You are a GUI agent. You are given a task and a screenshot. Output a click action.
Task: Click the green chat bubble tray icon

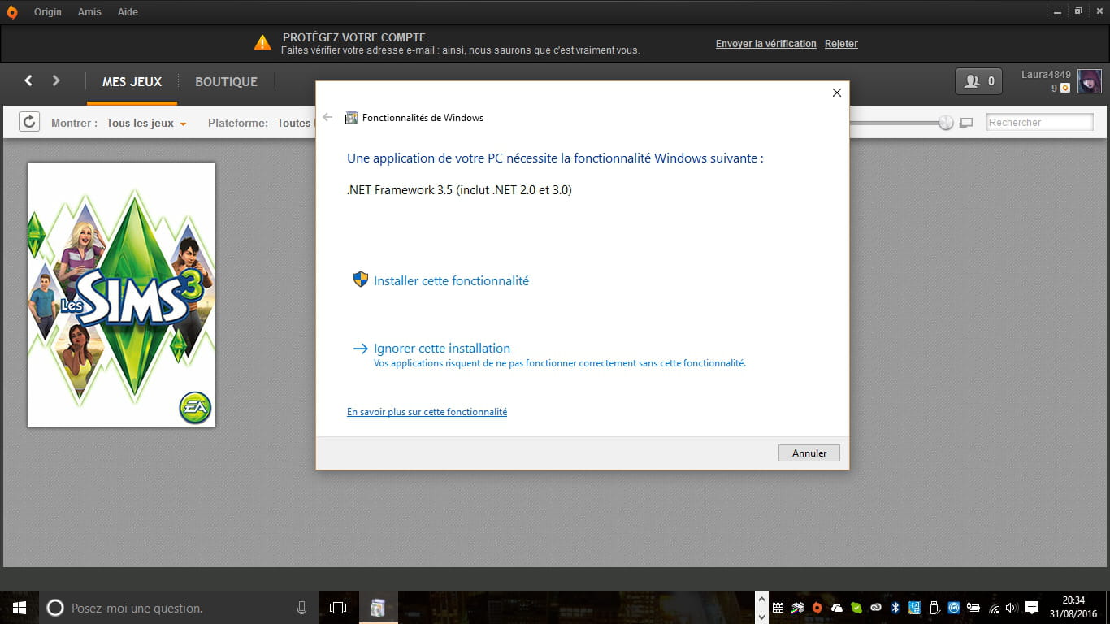pos(856,608)
